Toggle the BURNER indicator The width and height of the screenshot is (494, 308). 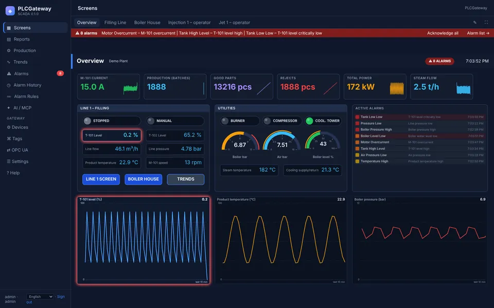pos(240,121)
